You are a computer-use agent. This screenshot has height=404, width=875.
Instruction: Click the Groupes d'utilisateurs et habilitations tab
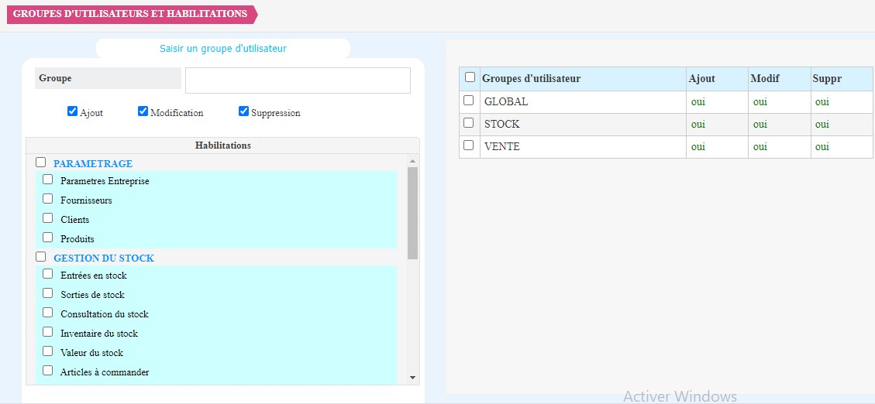pyautogui.click(x=130, y=14)
